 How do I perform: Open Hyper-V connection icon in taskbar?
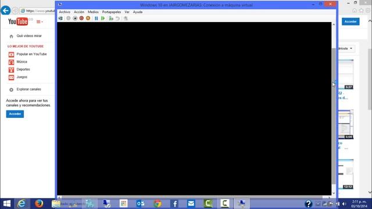point(242,204)
